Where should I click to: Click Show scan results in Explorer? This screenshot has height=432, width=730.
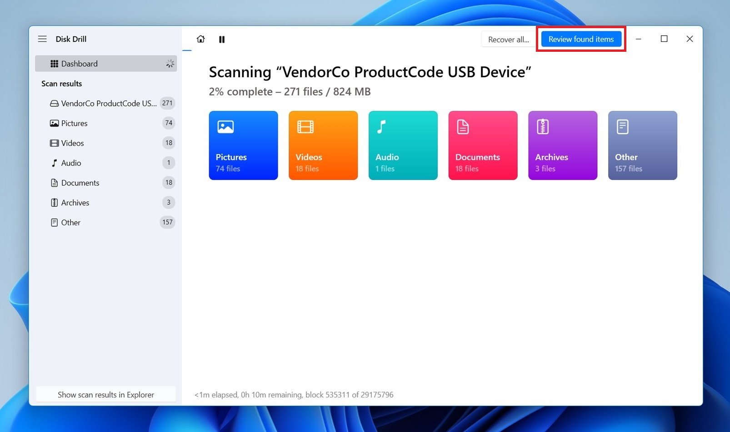click(106, 395)
